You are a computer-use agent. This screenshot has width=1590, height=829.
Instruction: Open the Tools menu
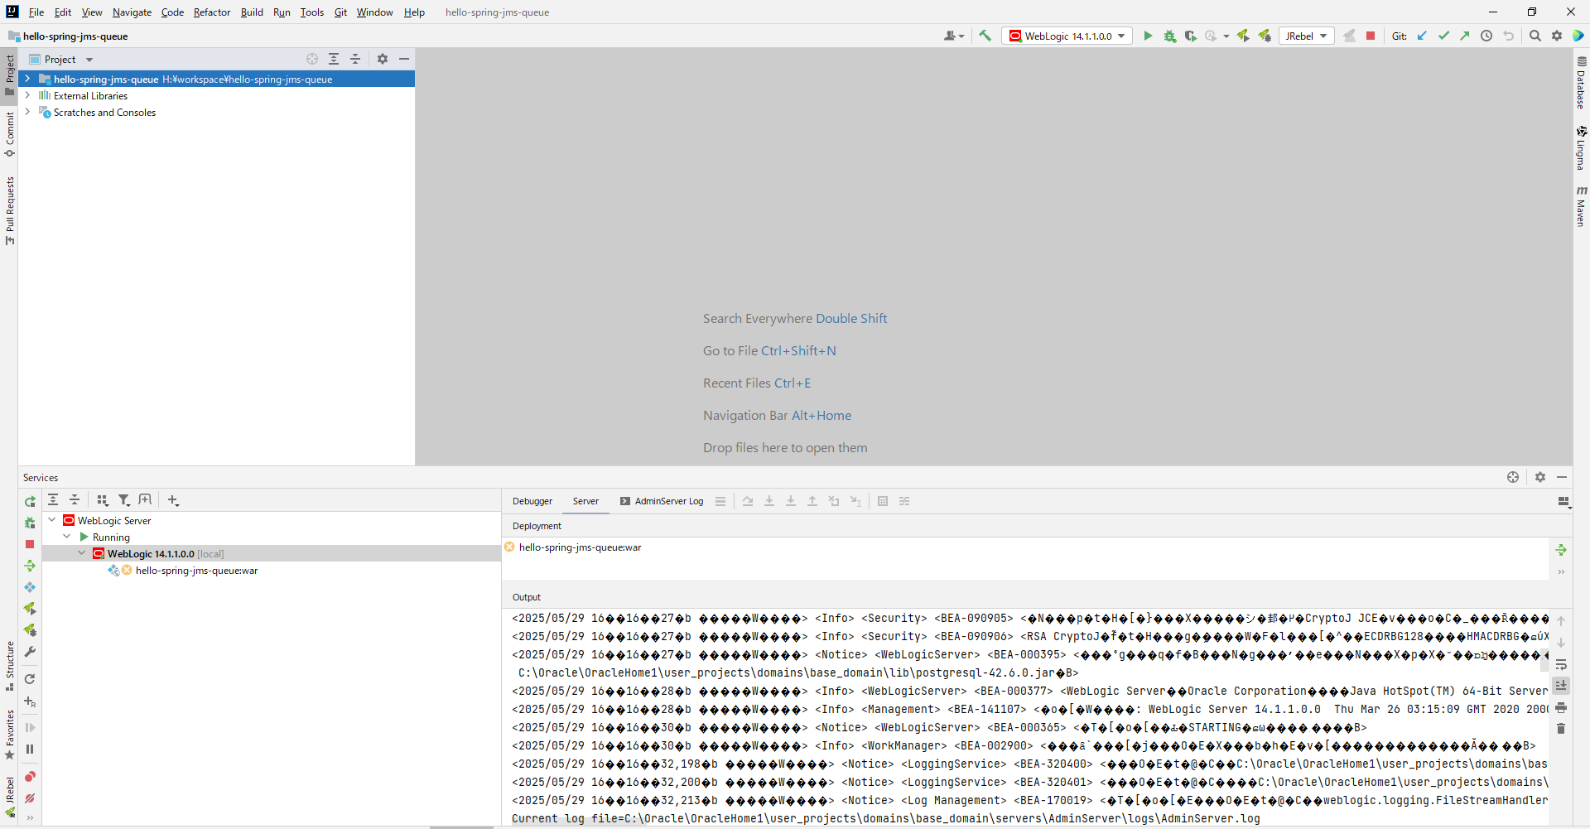312,12
